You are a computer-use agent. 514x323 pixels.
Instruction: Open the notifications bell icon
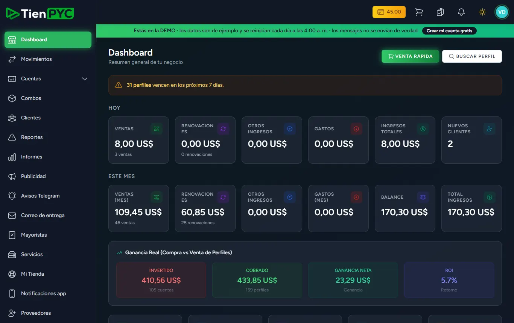click(x=461, y=12)
